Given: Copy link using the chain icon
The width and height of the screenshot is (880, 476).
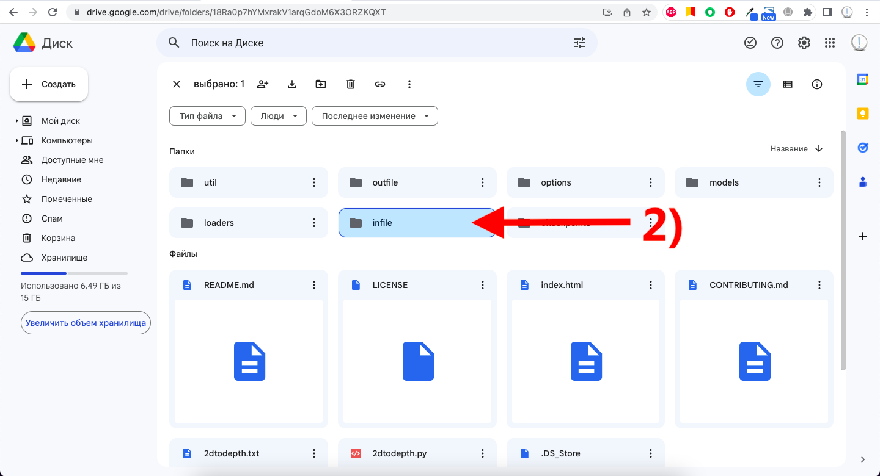Looking at the screenshot, I should pyautogui.click(x=380, y=84).
